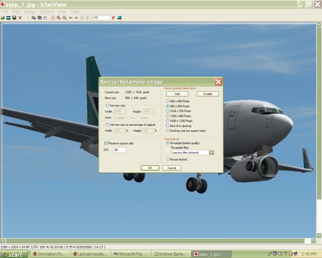This screenshot has height=258, width=322.
Task: Click the red P Properties icon
Action: [114, 18]
